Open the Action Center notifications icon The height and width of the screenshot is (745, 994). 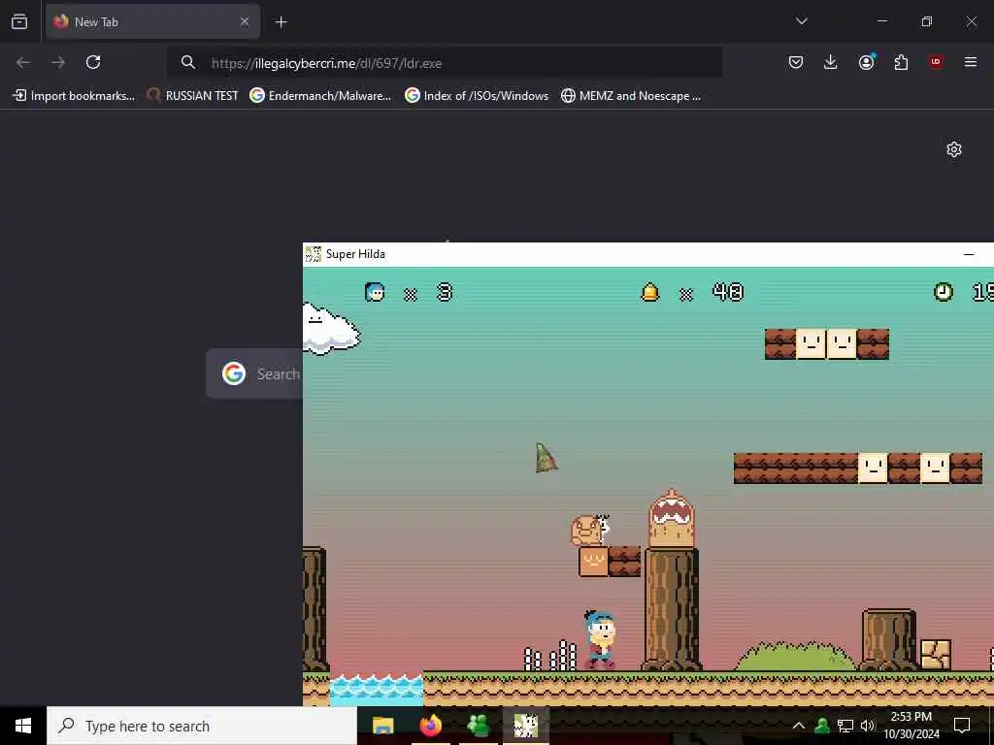[962, 726]
